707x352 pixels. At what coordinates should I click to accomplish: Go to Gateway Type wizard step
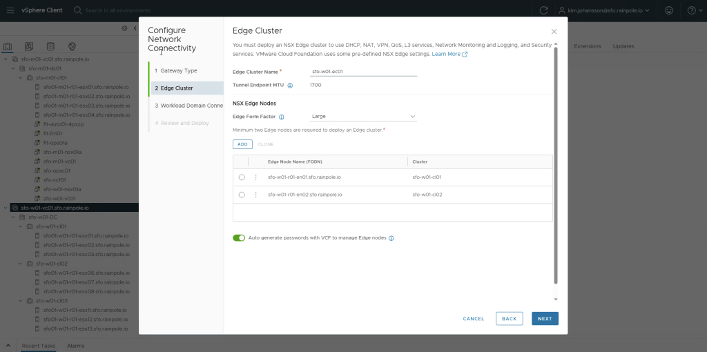(179, 70)
